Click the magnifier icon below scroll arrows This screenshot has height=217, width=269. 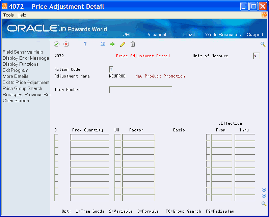pos(264,204)
